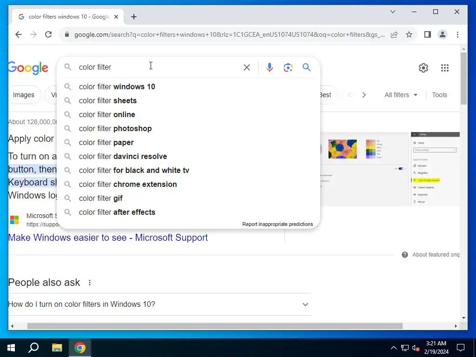Bookmark this tab with star icon

pyautogui.click(x=409, y=34)
